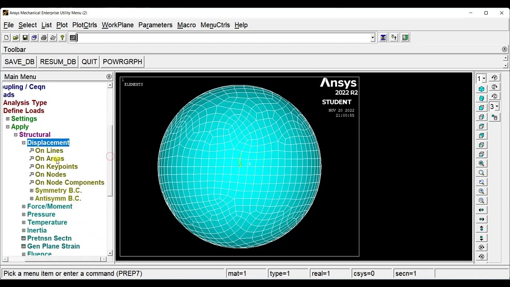Select On Areas displacement option
Image resolution: width=510 pixels, height=287 pixels.
point(49,159)
